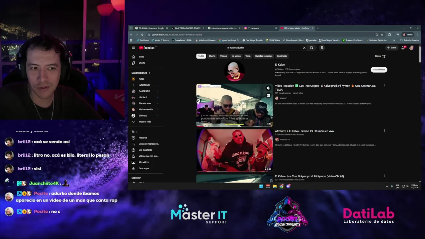Bookmark this page with the star
Image resolution: width=425 pixels, height=239 pixels.
pos(382,35)
